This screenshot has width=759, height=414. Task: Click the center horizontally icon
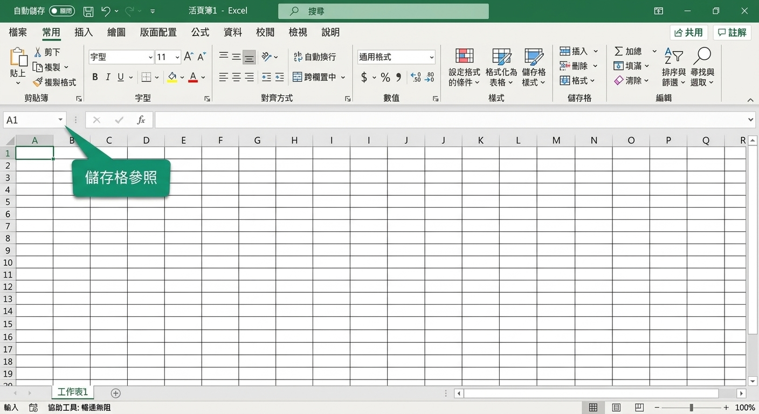pyautogui.click(x=236, y=77)
